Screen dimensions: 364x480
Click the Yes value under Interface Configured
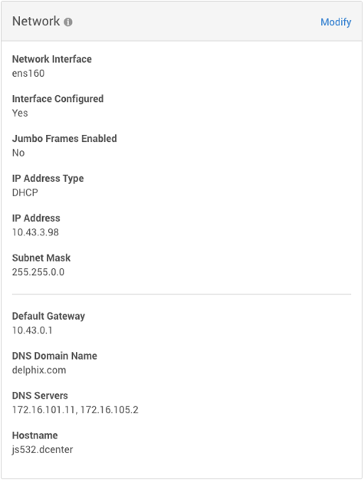20,113
